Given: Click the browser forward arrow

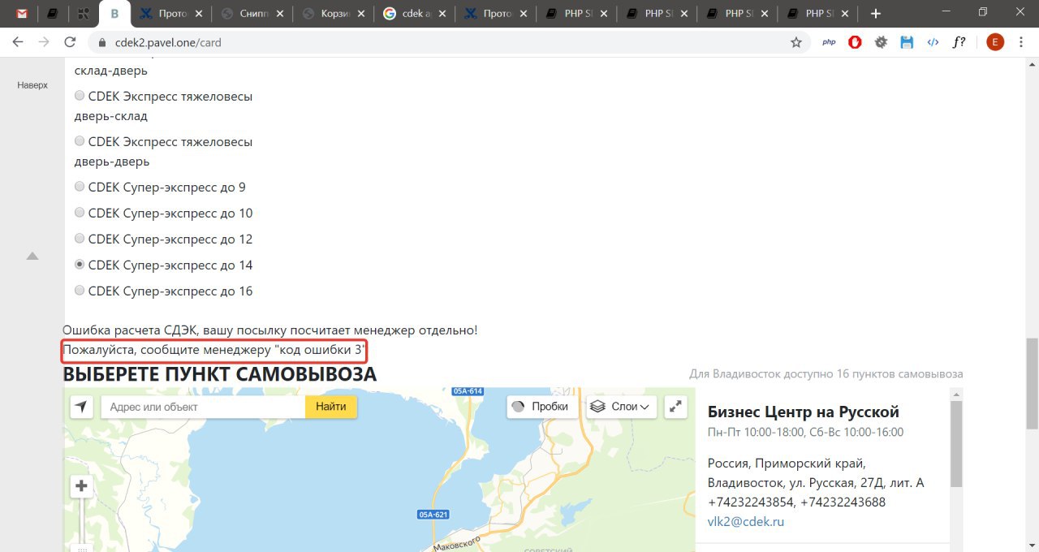Looking at the screenshot, I should [x=44, y=42].
